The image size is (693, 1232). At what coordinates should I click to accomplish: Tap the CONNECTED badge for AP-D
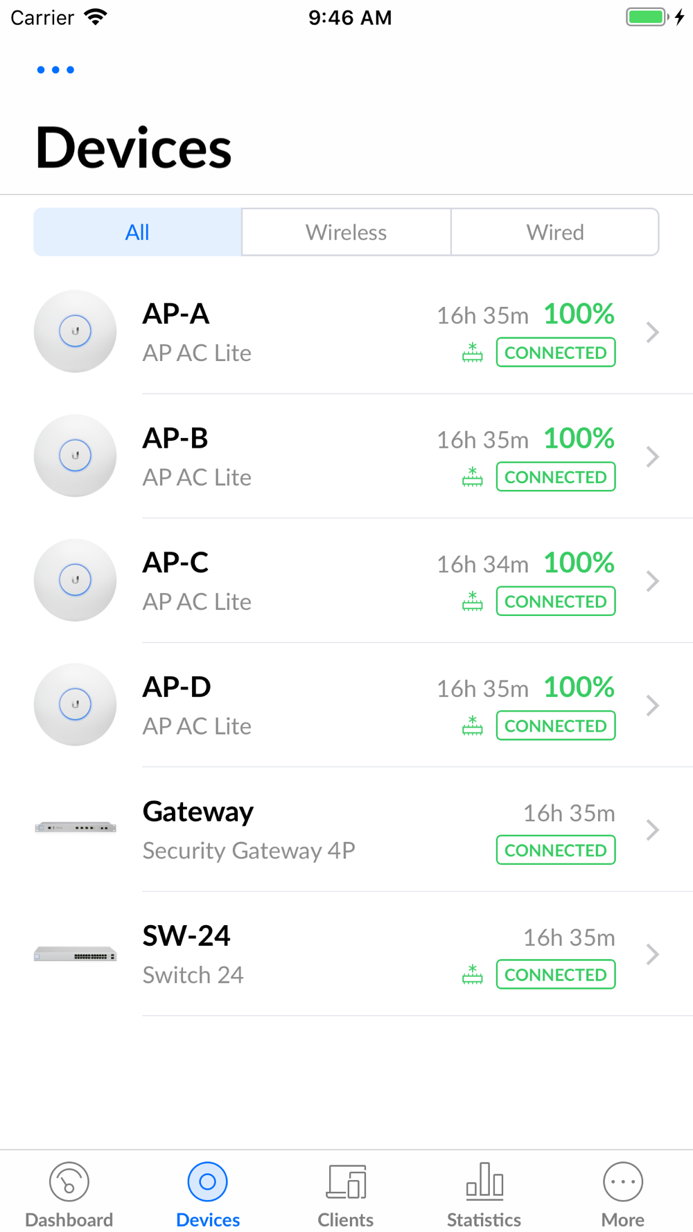point(556,725)
